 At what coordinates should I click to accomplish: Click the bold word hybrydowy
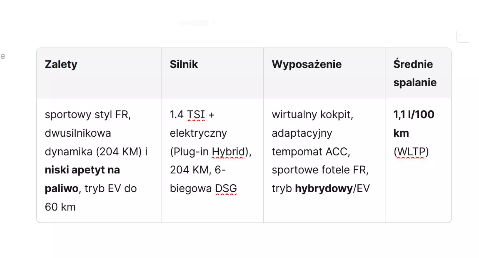pyautogui.click(x=323, y=189)
